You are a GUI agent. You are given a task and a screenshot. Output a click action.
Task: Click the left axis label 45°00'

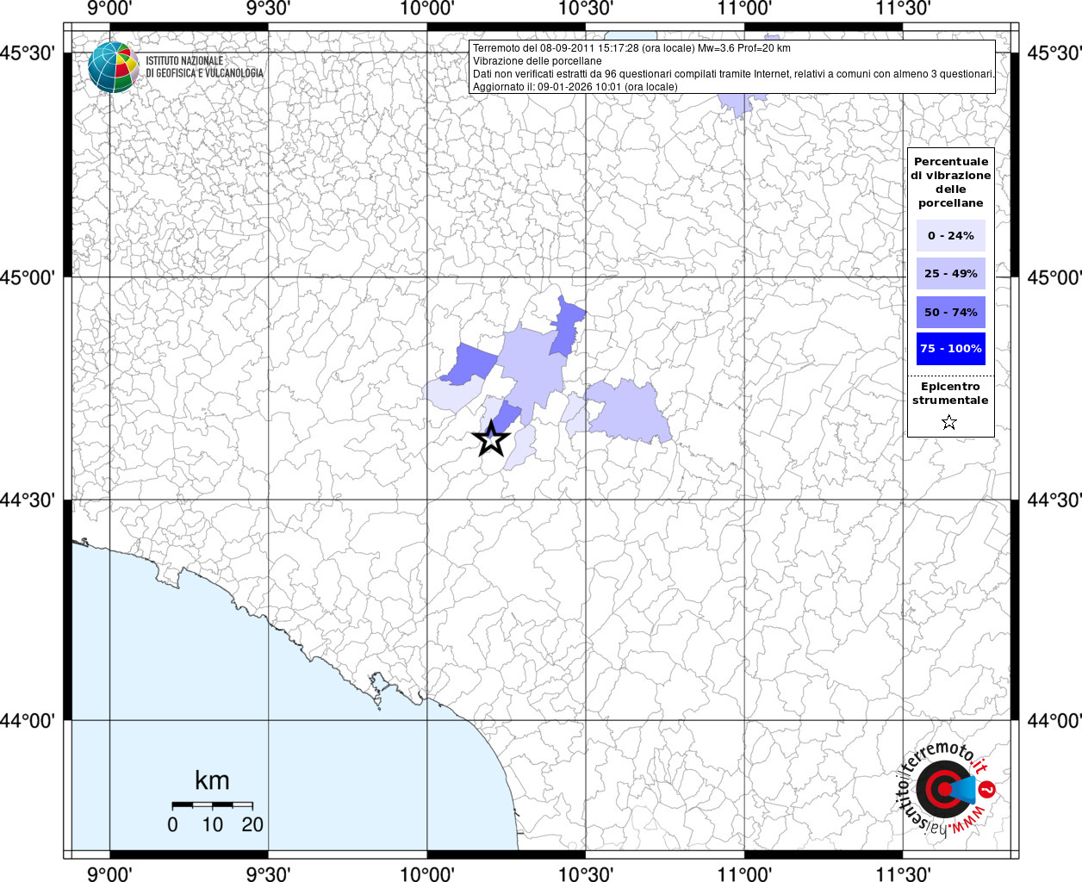pyautogui.click(x=28, y=277)
